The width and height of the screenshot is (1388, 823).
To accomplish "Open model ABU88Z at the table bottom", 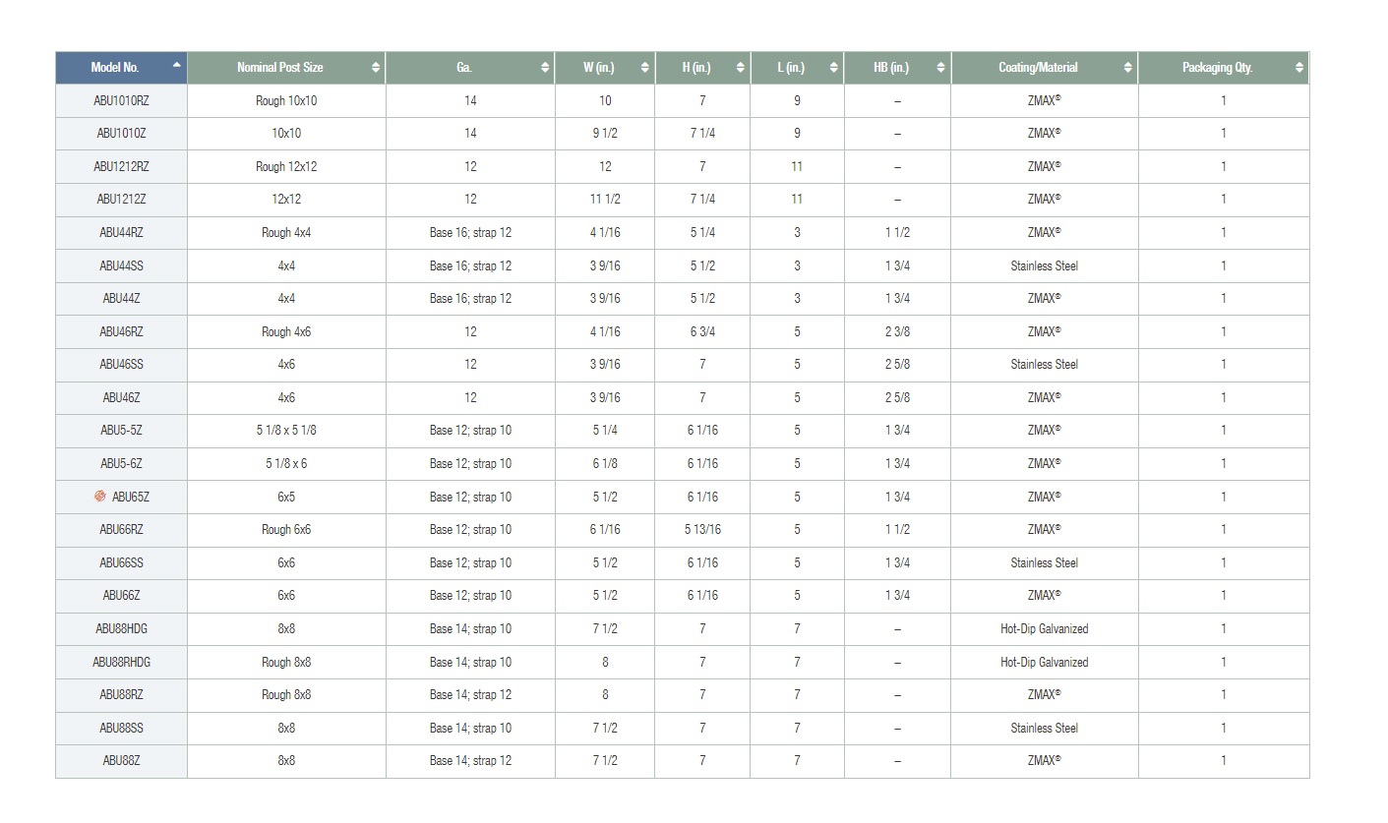I will [121, 761].
